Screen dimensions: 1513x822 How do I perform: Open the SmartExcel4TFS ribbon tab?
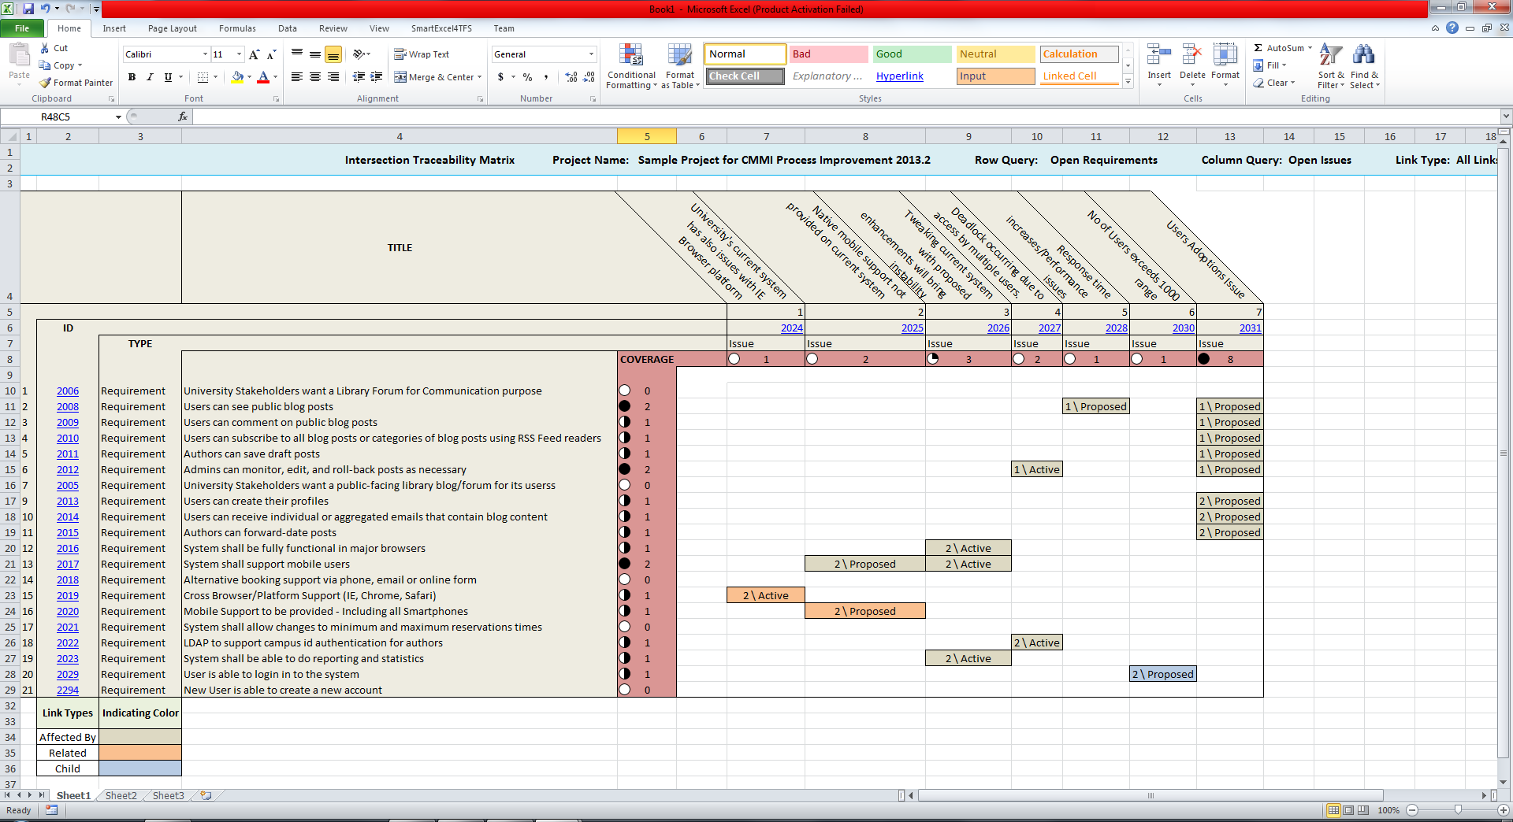point(442,28)
